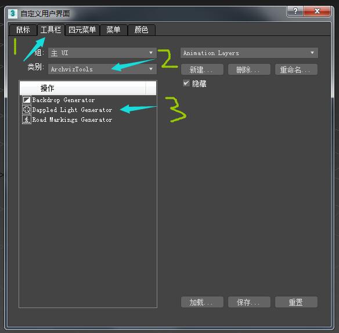This screenshot has height=333, width=339.
Task: Click the 新建... button
Action: (202, 70)
